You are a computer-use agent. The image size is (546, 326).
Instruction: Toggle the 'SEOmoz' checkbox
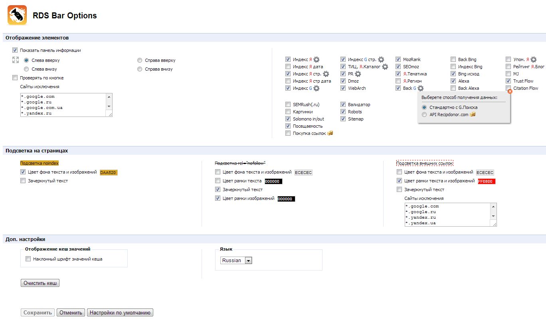tap(398, 67)
